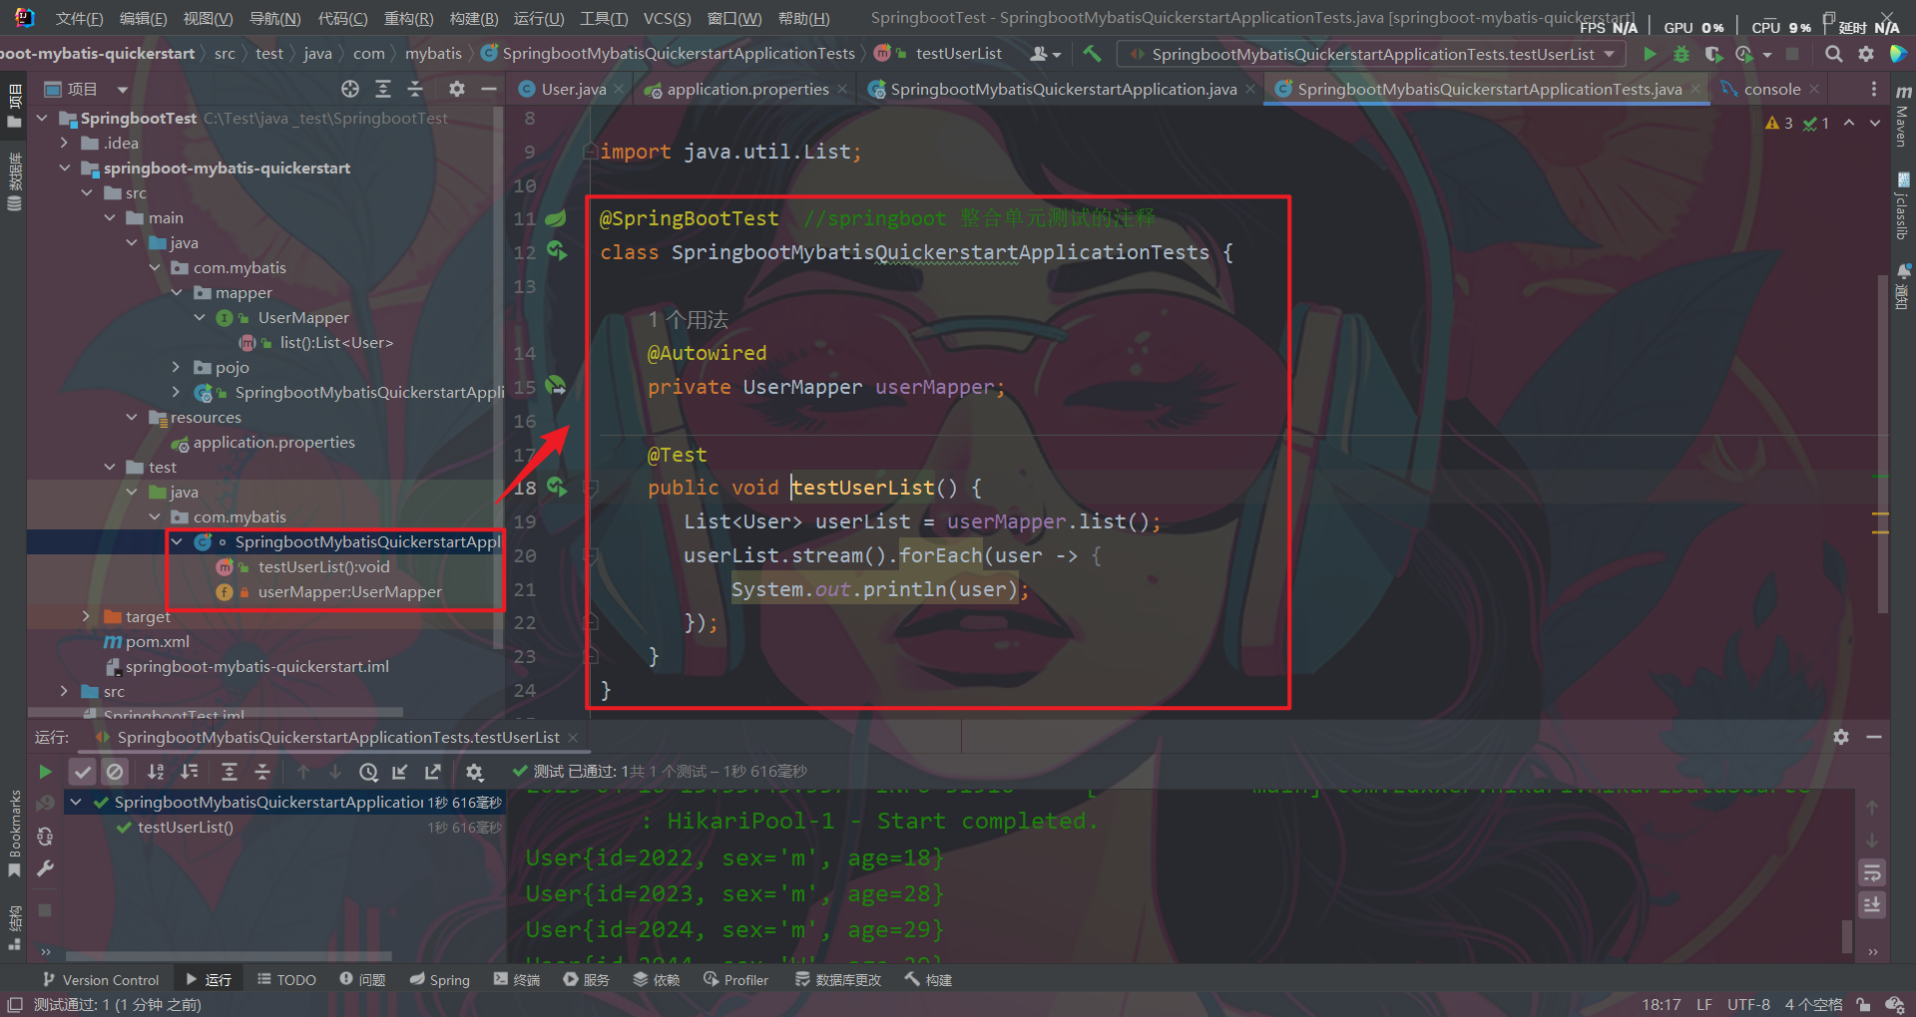Hide the Project panel with the minus icon
This screenshot has width=1916, height=1017.
click(488, 89)
